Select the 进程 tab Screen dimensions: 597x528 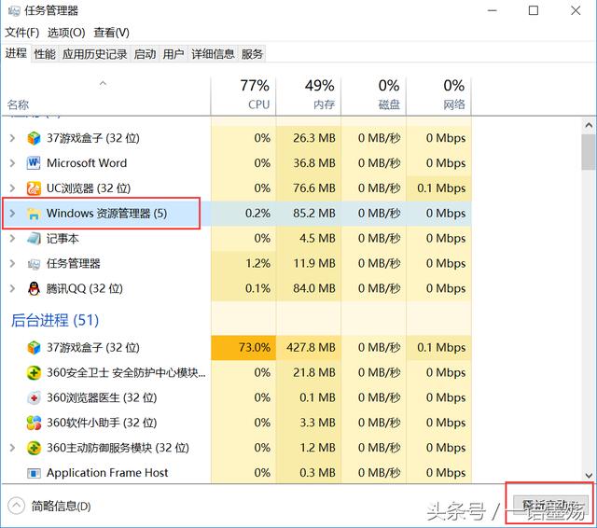click(x=16, y=53)
